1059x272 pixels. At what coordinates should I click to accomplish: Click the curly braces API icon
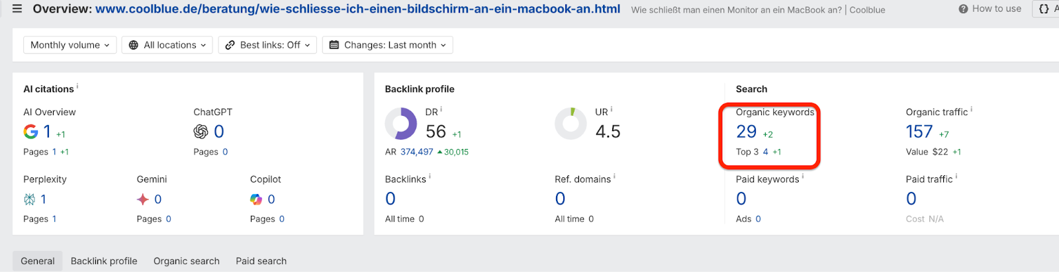click(x=1044, y=9)
